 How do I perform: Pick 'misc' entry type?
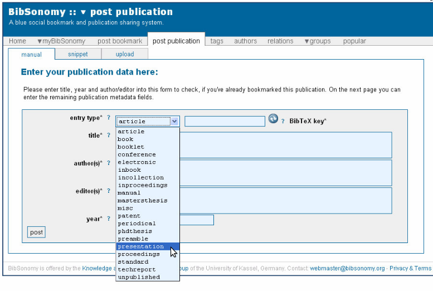point(148,208)
